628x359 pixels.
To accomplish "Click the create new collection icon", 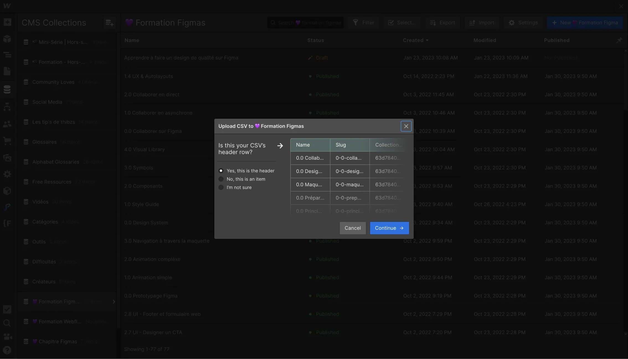I will coord(109,23).
